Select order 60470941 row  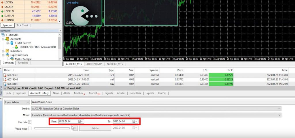[x=149, y=75]
